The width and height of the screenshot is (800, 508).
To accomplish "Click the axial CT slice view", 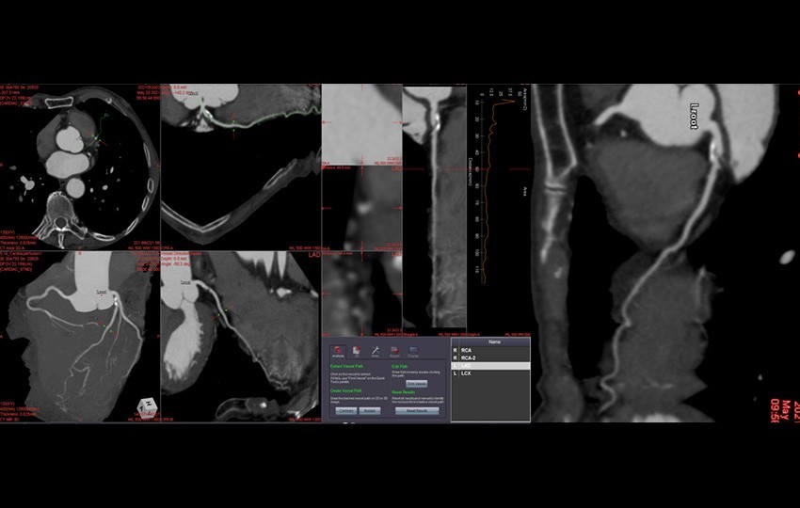I will point(80,165).
